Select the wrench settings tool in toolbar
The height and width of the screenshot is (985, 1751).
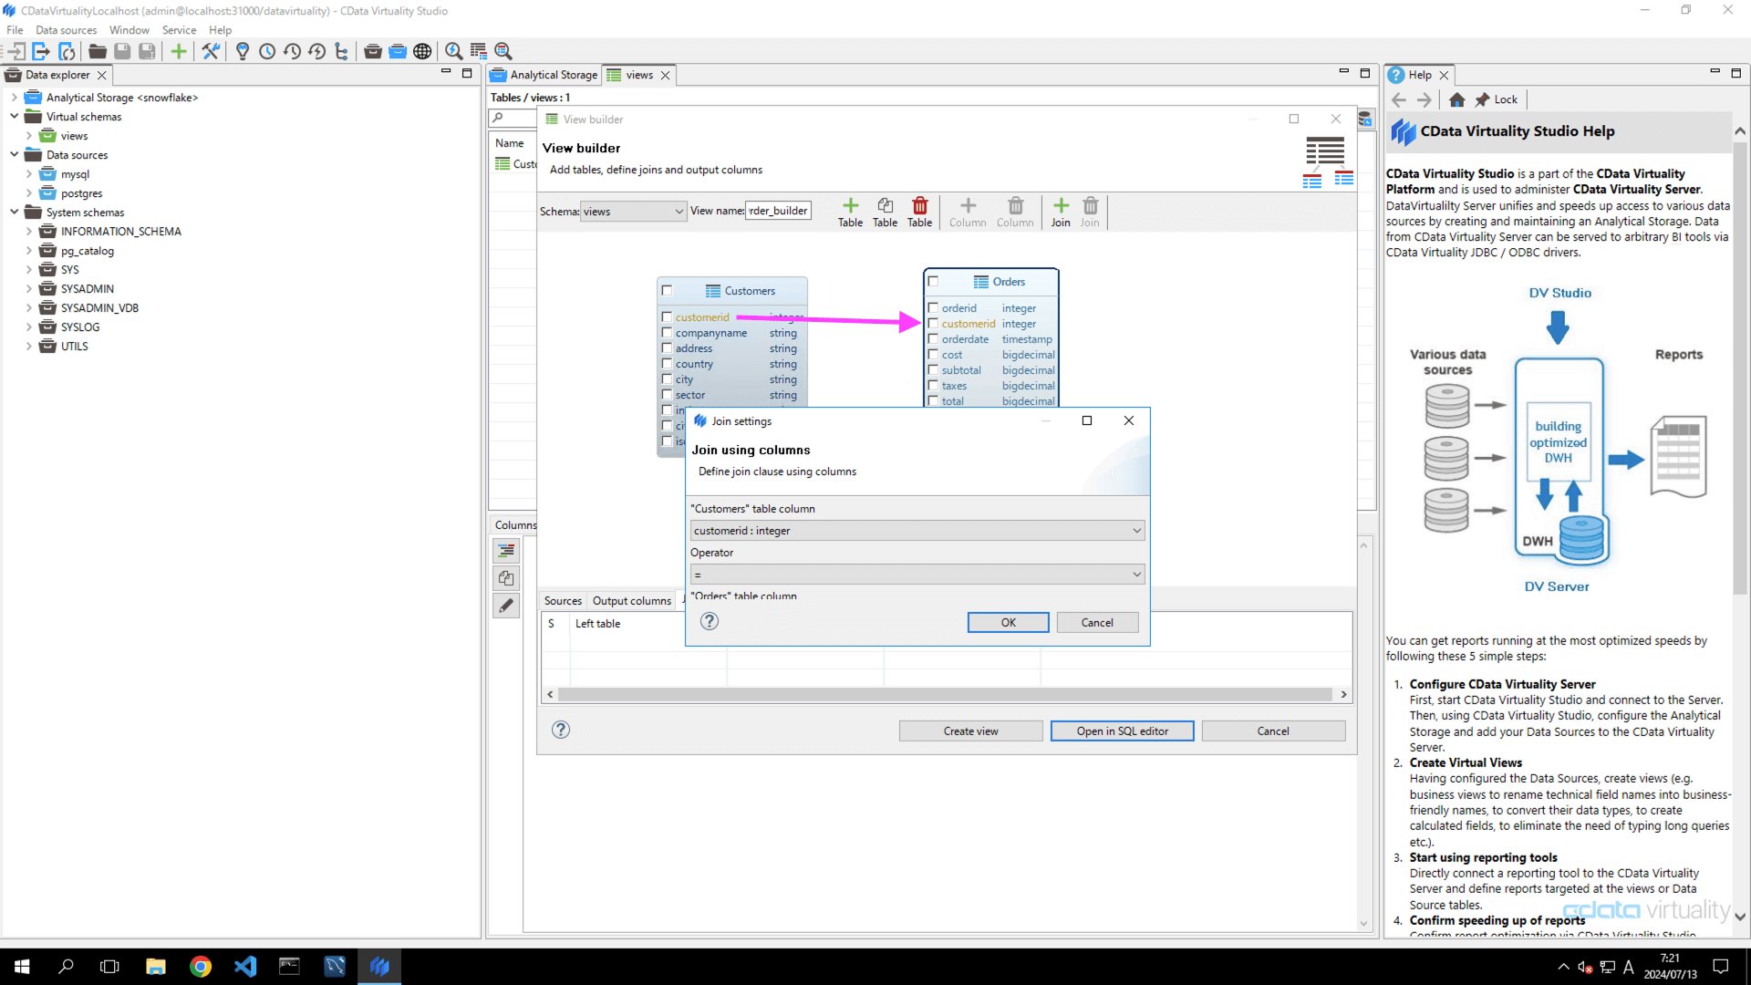[211, 51]
